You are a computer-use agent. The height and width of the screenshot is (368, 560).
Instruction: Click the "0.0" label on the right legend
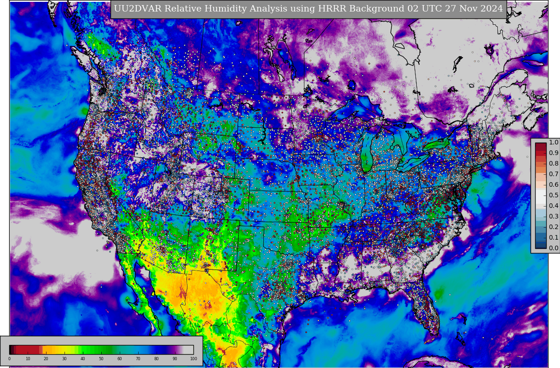[554, 248]
